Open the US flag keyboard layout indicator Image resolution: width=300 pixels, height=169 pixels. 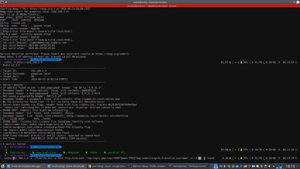click(245, 166)
